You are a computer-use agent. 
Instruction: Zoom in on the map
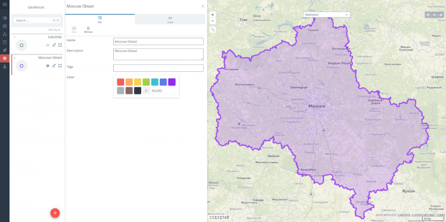[x=213, y=14]
